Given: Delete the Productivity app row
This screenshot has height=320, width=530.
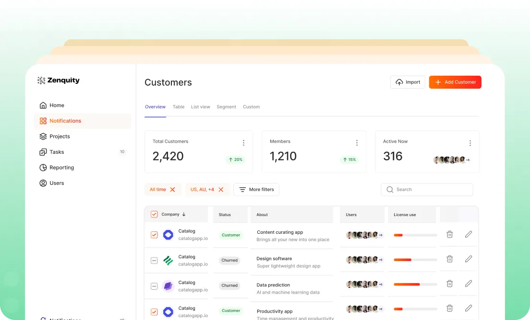Looking at the screenshot, I should (449, 308).
